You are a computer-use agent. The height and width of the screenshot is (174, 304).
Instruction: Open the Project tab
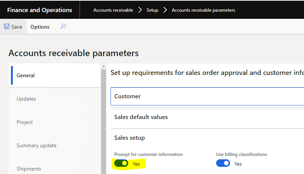pos(25,122)
